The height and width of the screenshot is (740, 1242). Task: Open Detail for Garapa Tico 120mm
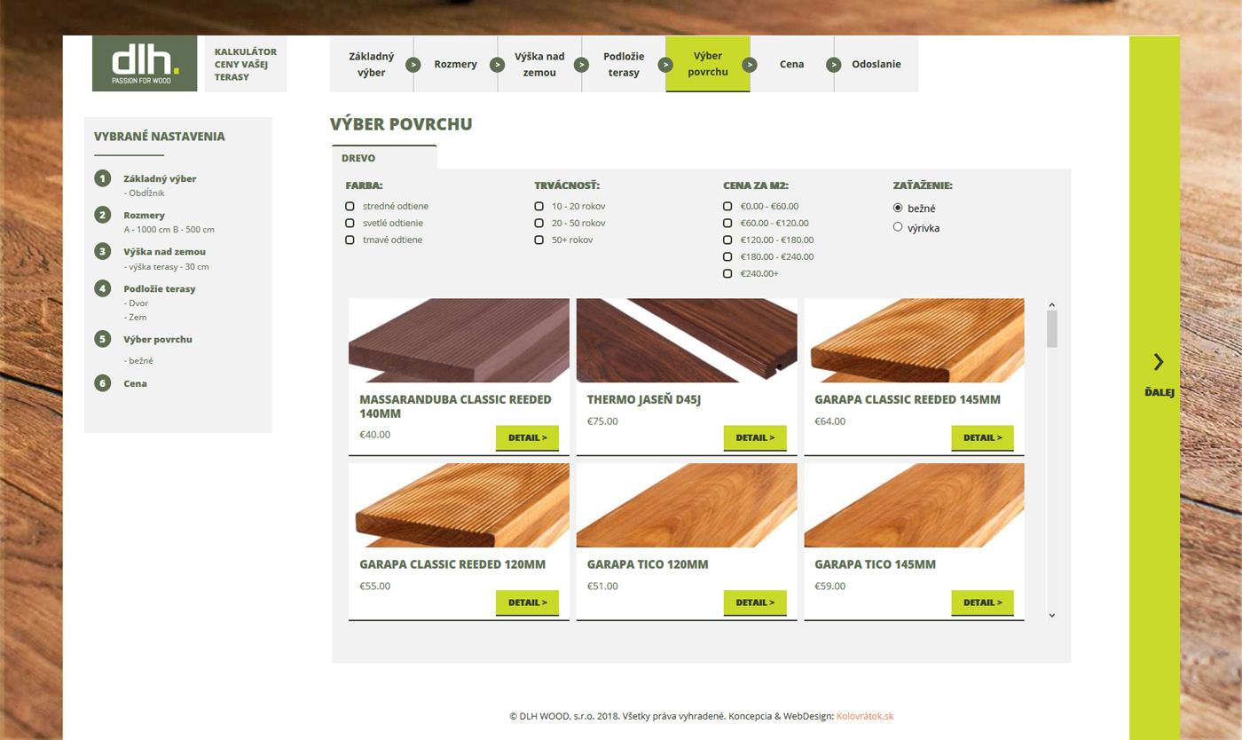pos(755,602)
